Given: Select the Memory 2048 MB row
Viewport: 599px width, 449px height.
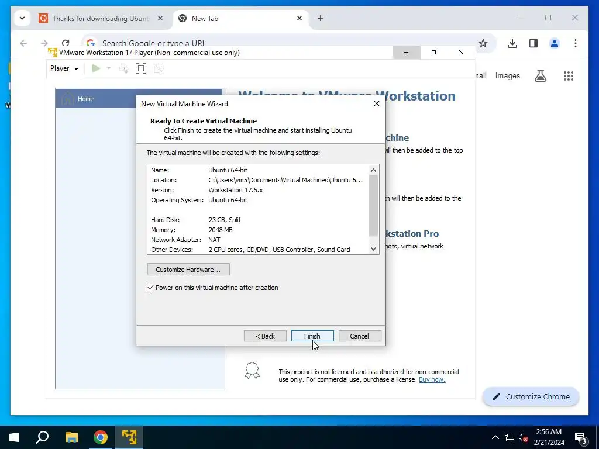Looking at the screenshot, I should pyautogui.click(x=258, y=229).
